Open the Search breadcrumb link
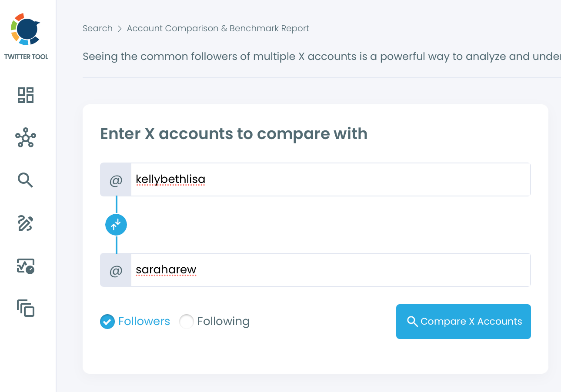This screenshot has width=561, height=392. [x=97, y=28]
